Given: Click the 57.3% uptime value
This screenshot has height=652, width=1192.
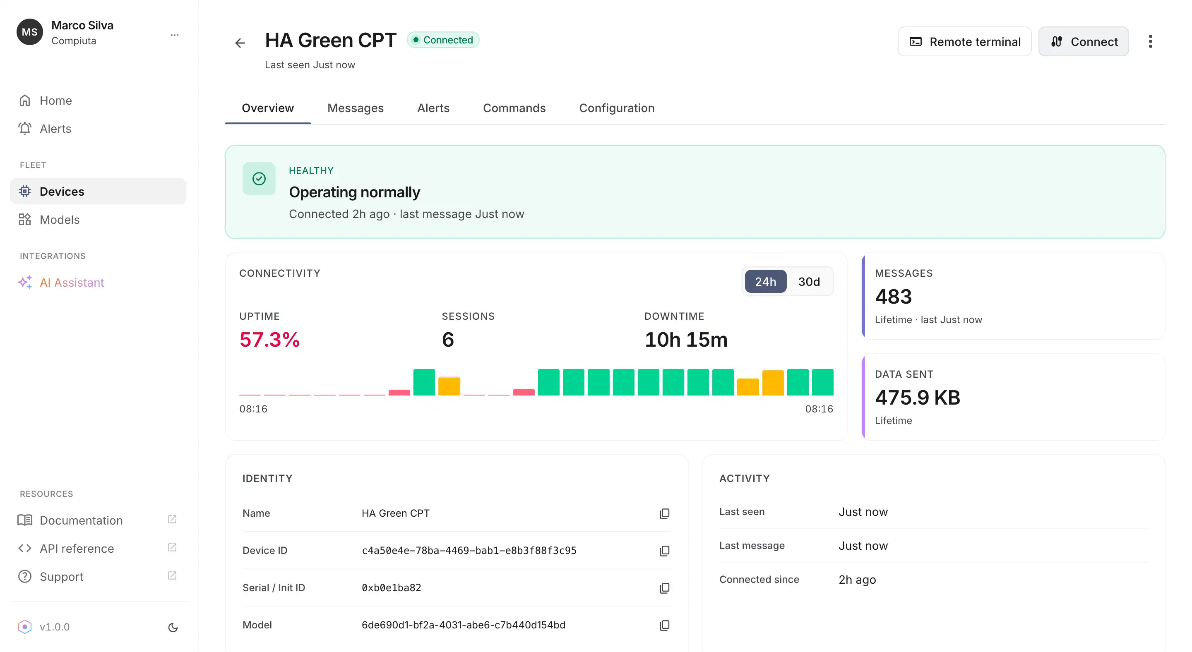Looking at the screenshot, I should pyautogui.click(x=269, y=340).
